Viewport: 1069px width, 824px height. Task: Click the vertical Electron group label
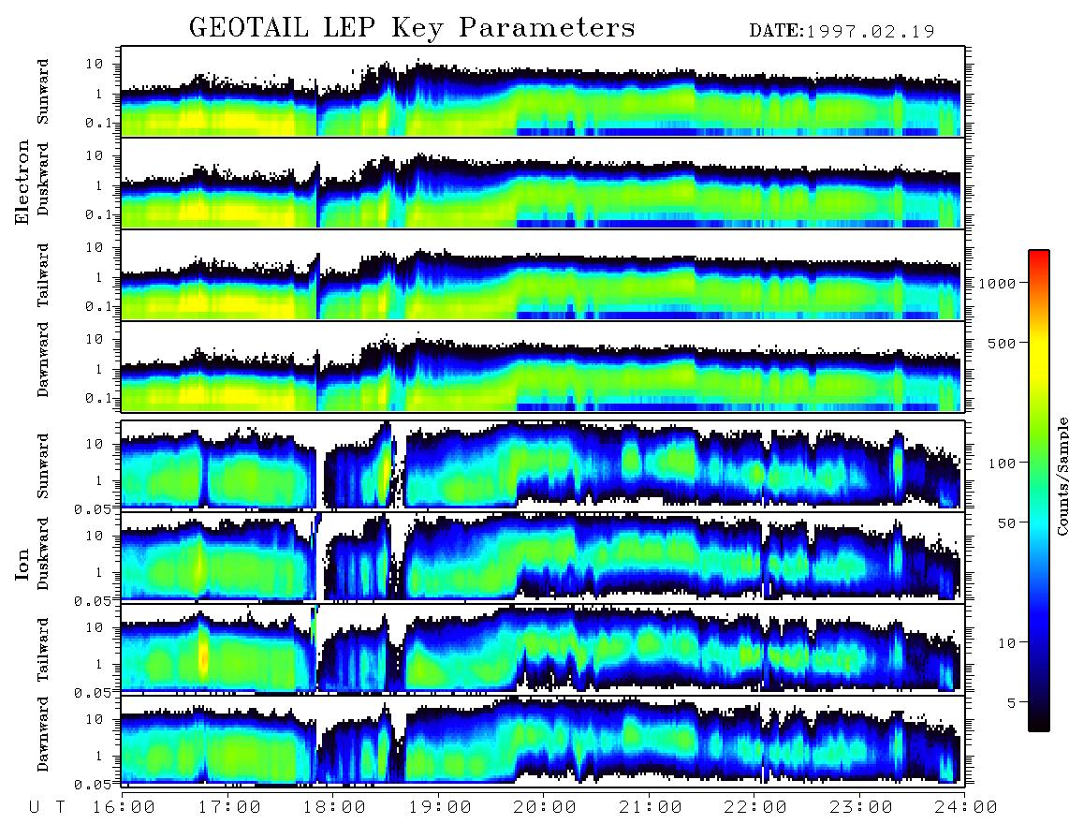click(22, 183)
